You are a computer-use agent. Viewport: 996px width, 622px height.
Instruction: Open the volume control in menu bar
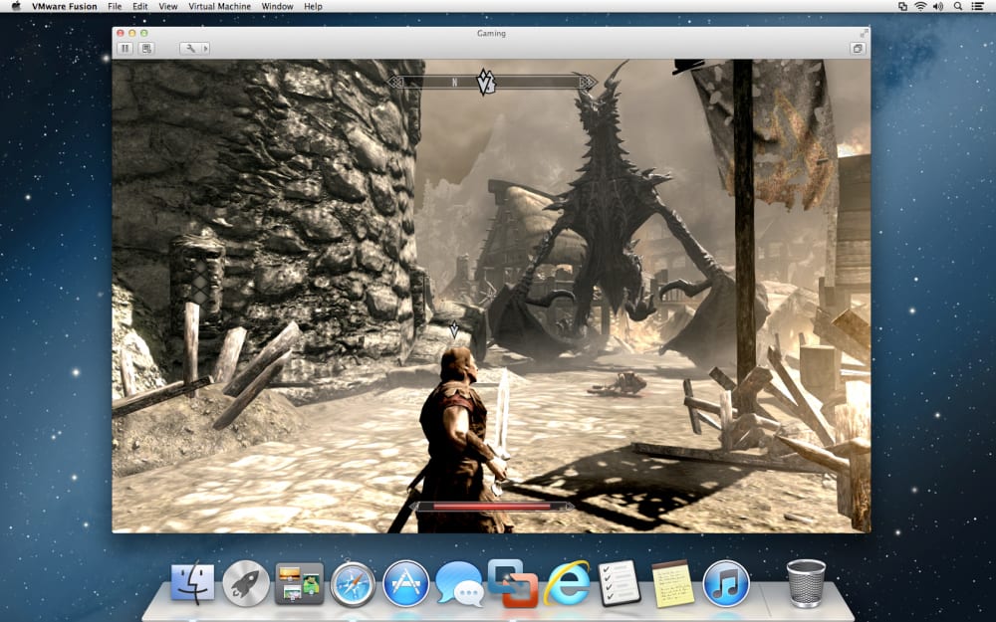(x=938, y=6)
